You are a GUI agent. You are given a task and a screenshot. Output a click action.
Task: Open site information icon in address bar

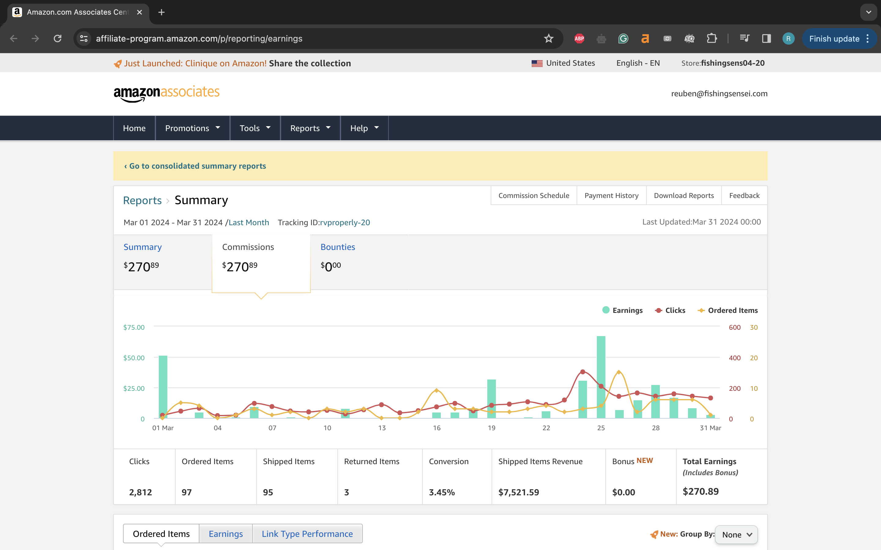tap(84, 38)
